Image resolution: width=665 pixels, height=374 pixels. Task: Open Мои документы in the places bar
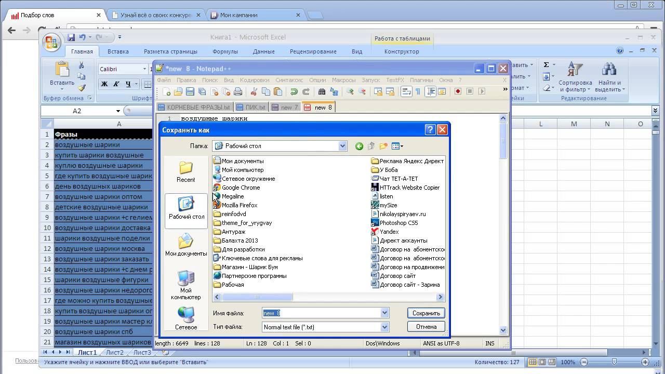(186, 245)
